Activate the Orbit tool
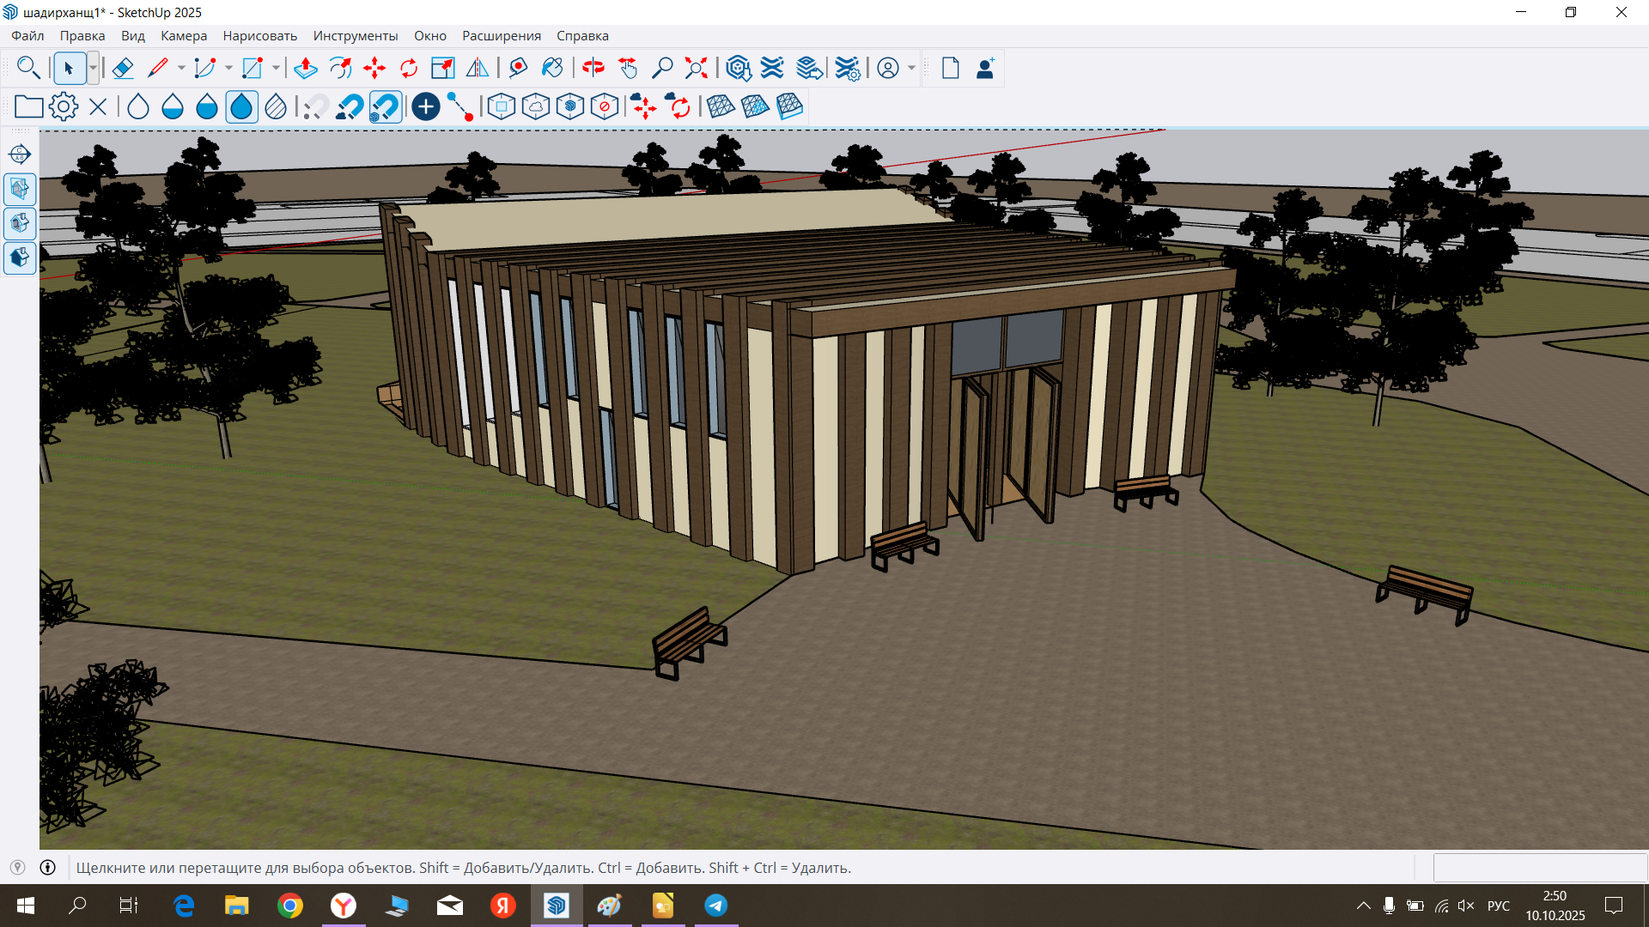The height and width of the screenshot is (927, 1649). click(593, 68)
